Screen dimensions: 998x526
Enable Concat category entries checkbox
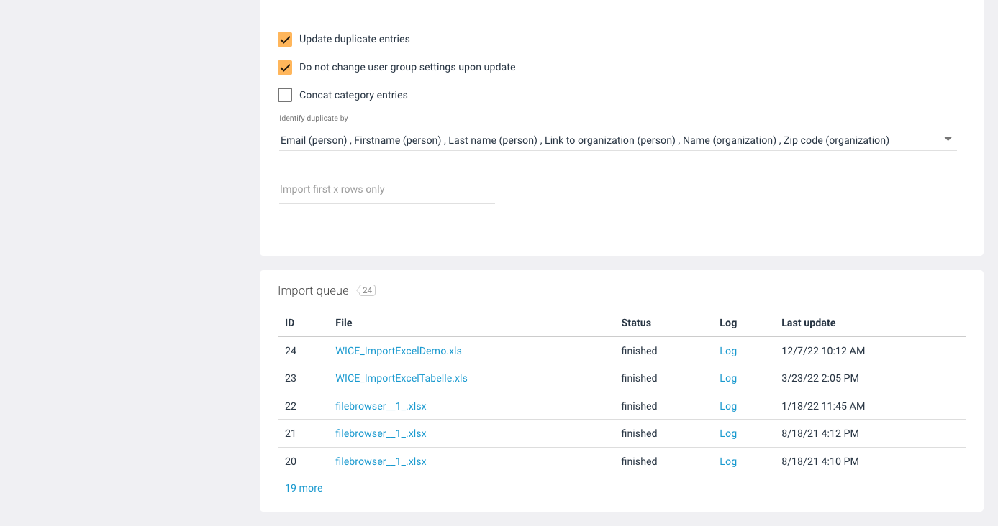[285, 95]
